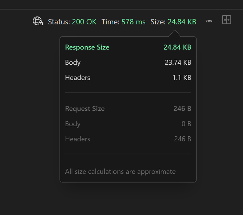Click the 0 B request body value

coord(186,124)
